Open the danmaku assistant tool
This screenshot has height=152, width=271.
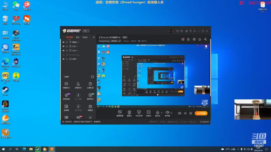click(66, 85)
